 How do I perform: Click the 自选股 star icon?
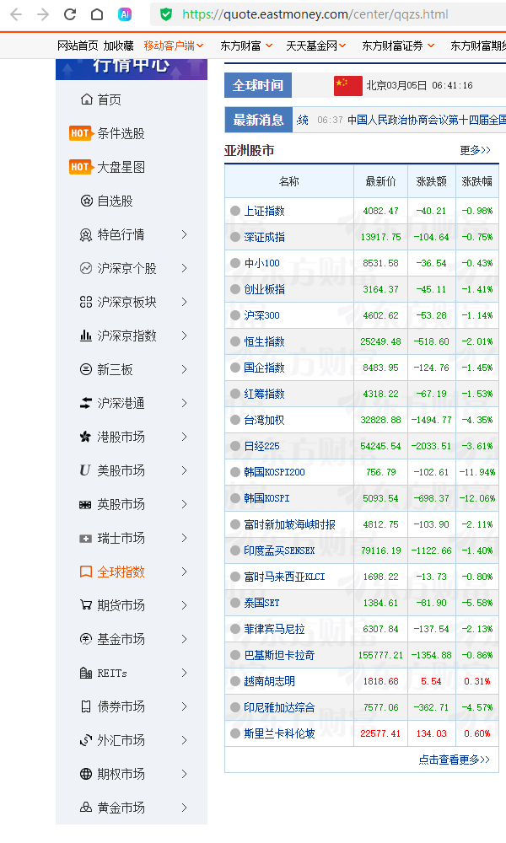click(86, 201)
